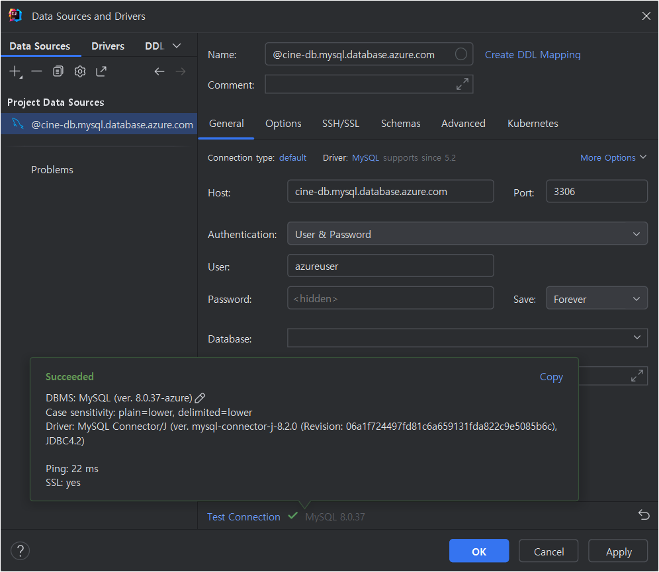Click the Case sensitivity line in results
Screen dimensions: 659x572
click(x=149, y=413)
